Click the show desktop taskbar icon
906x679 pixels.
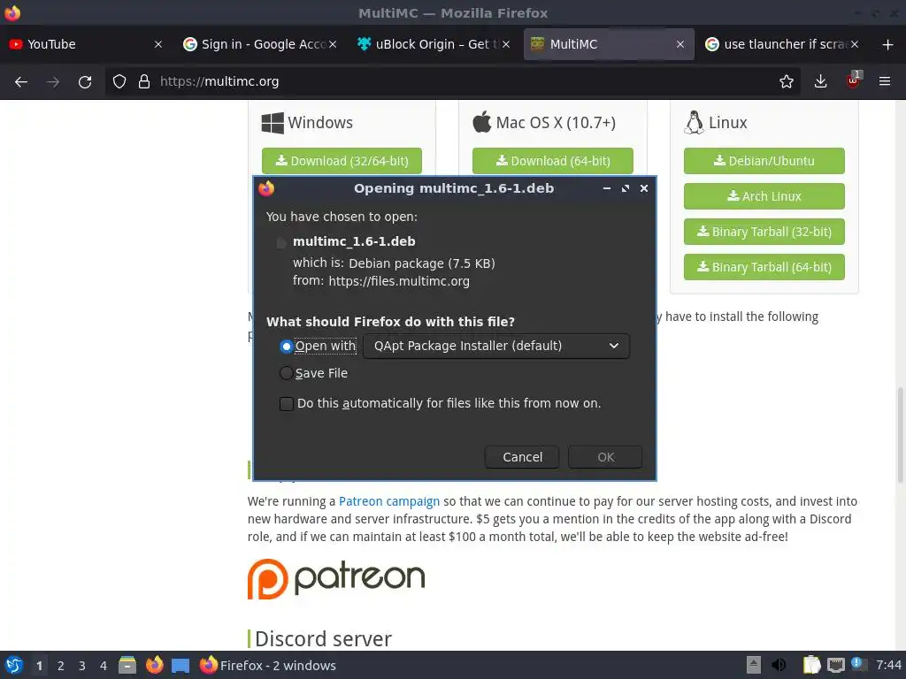click(180, 666)
